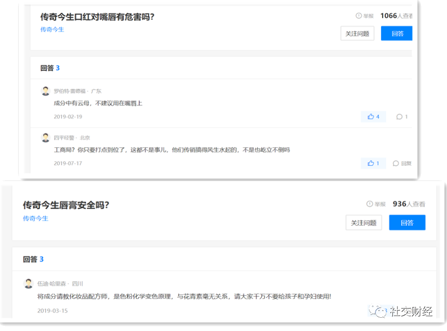Open the 传奇今生 tag under the 口红 question
The width and height of the screenshot is (447, 331).
pyautogui.click(x=52, y=30)
